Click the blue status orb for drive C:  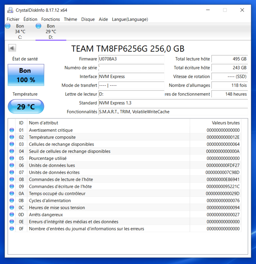[x=8, y=26]
